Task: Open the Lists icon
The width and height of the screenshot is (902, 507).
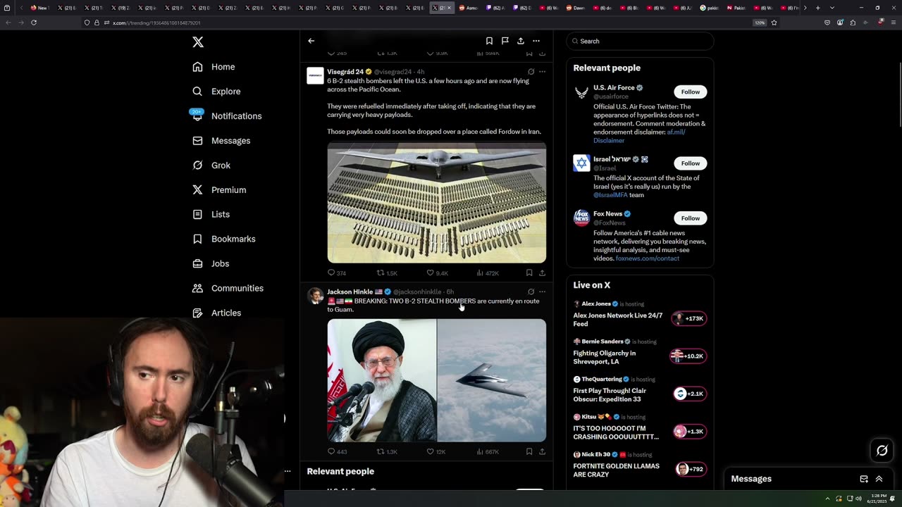Action: [x=197, y=214]
